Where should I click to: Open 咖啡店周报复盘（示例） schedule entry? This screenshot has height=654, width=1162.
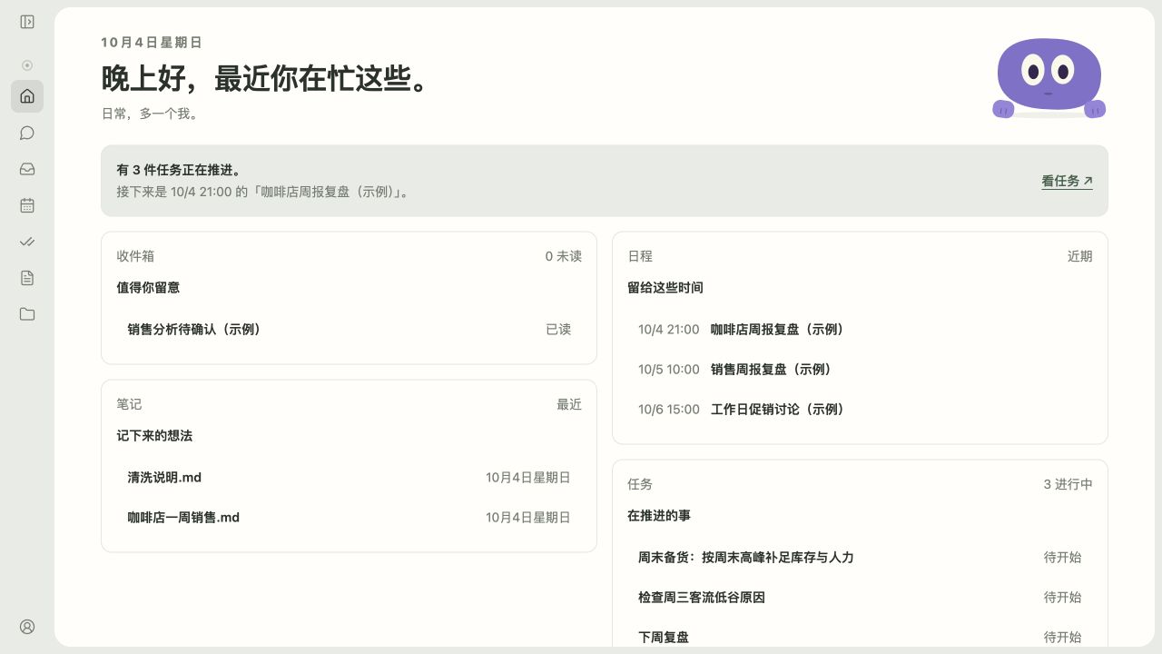tap(860, 330)
